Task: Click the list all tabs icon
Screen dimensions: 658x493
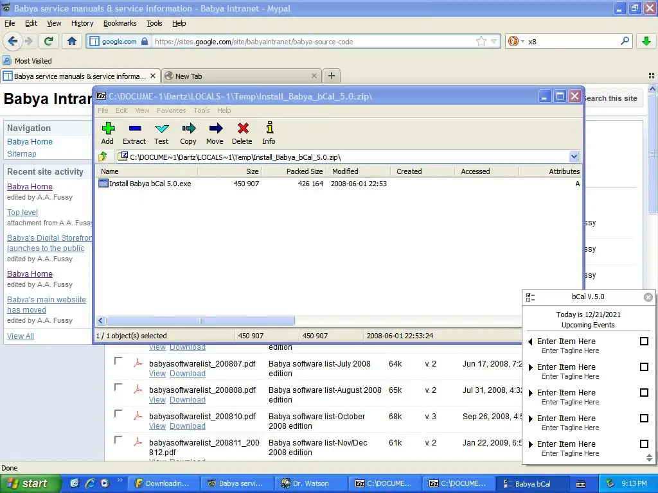Action: (x=652, y=76)
